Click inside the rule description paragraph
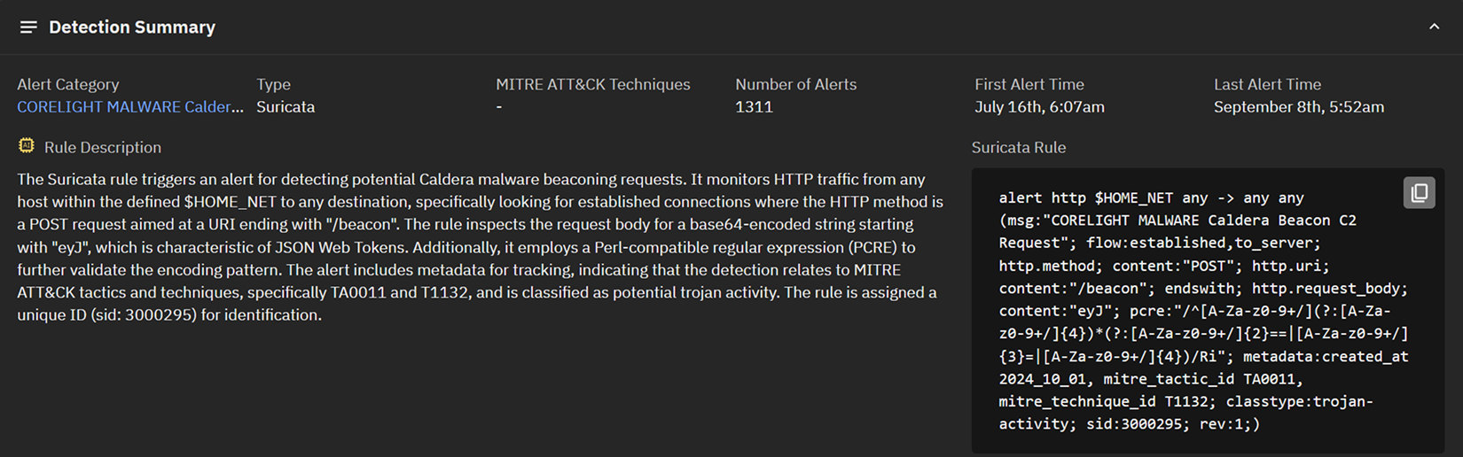Image resolution: width=1463 pixels, height=457 pixels. (479, 247)
